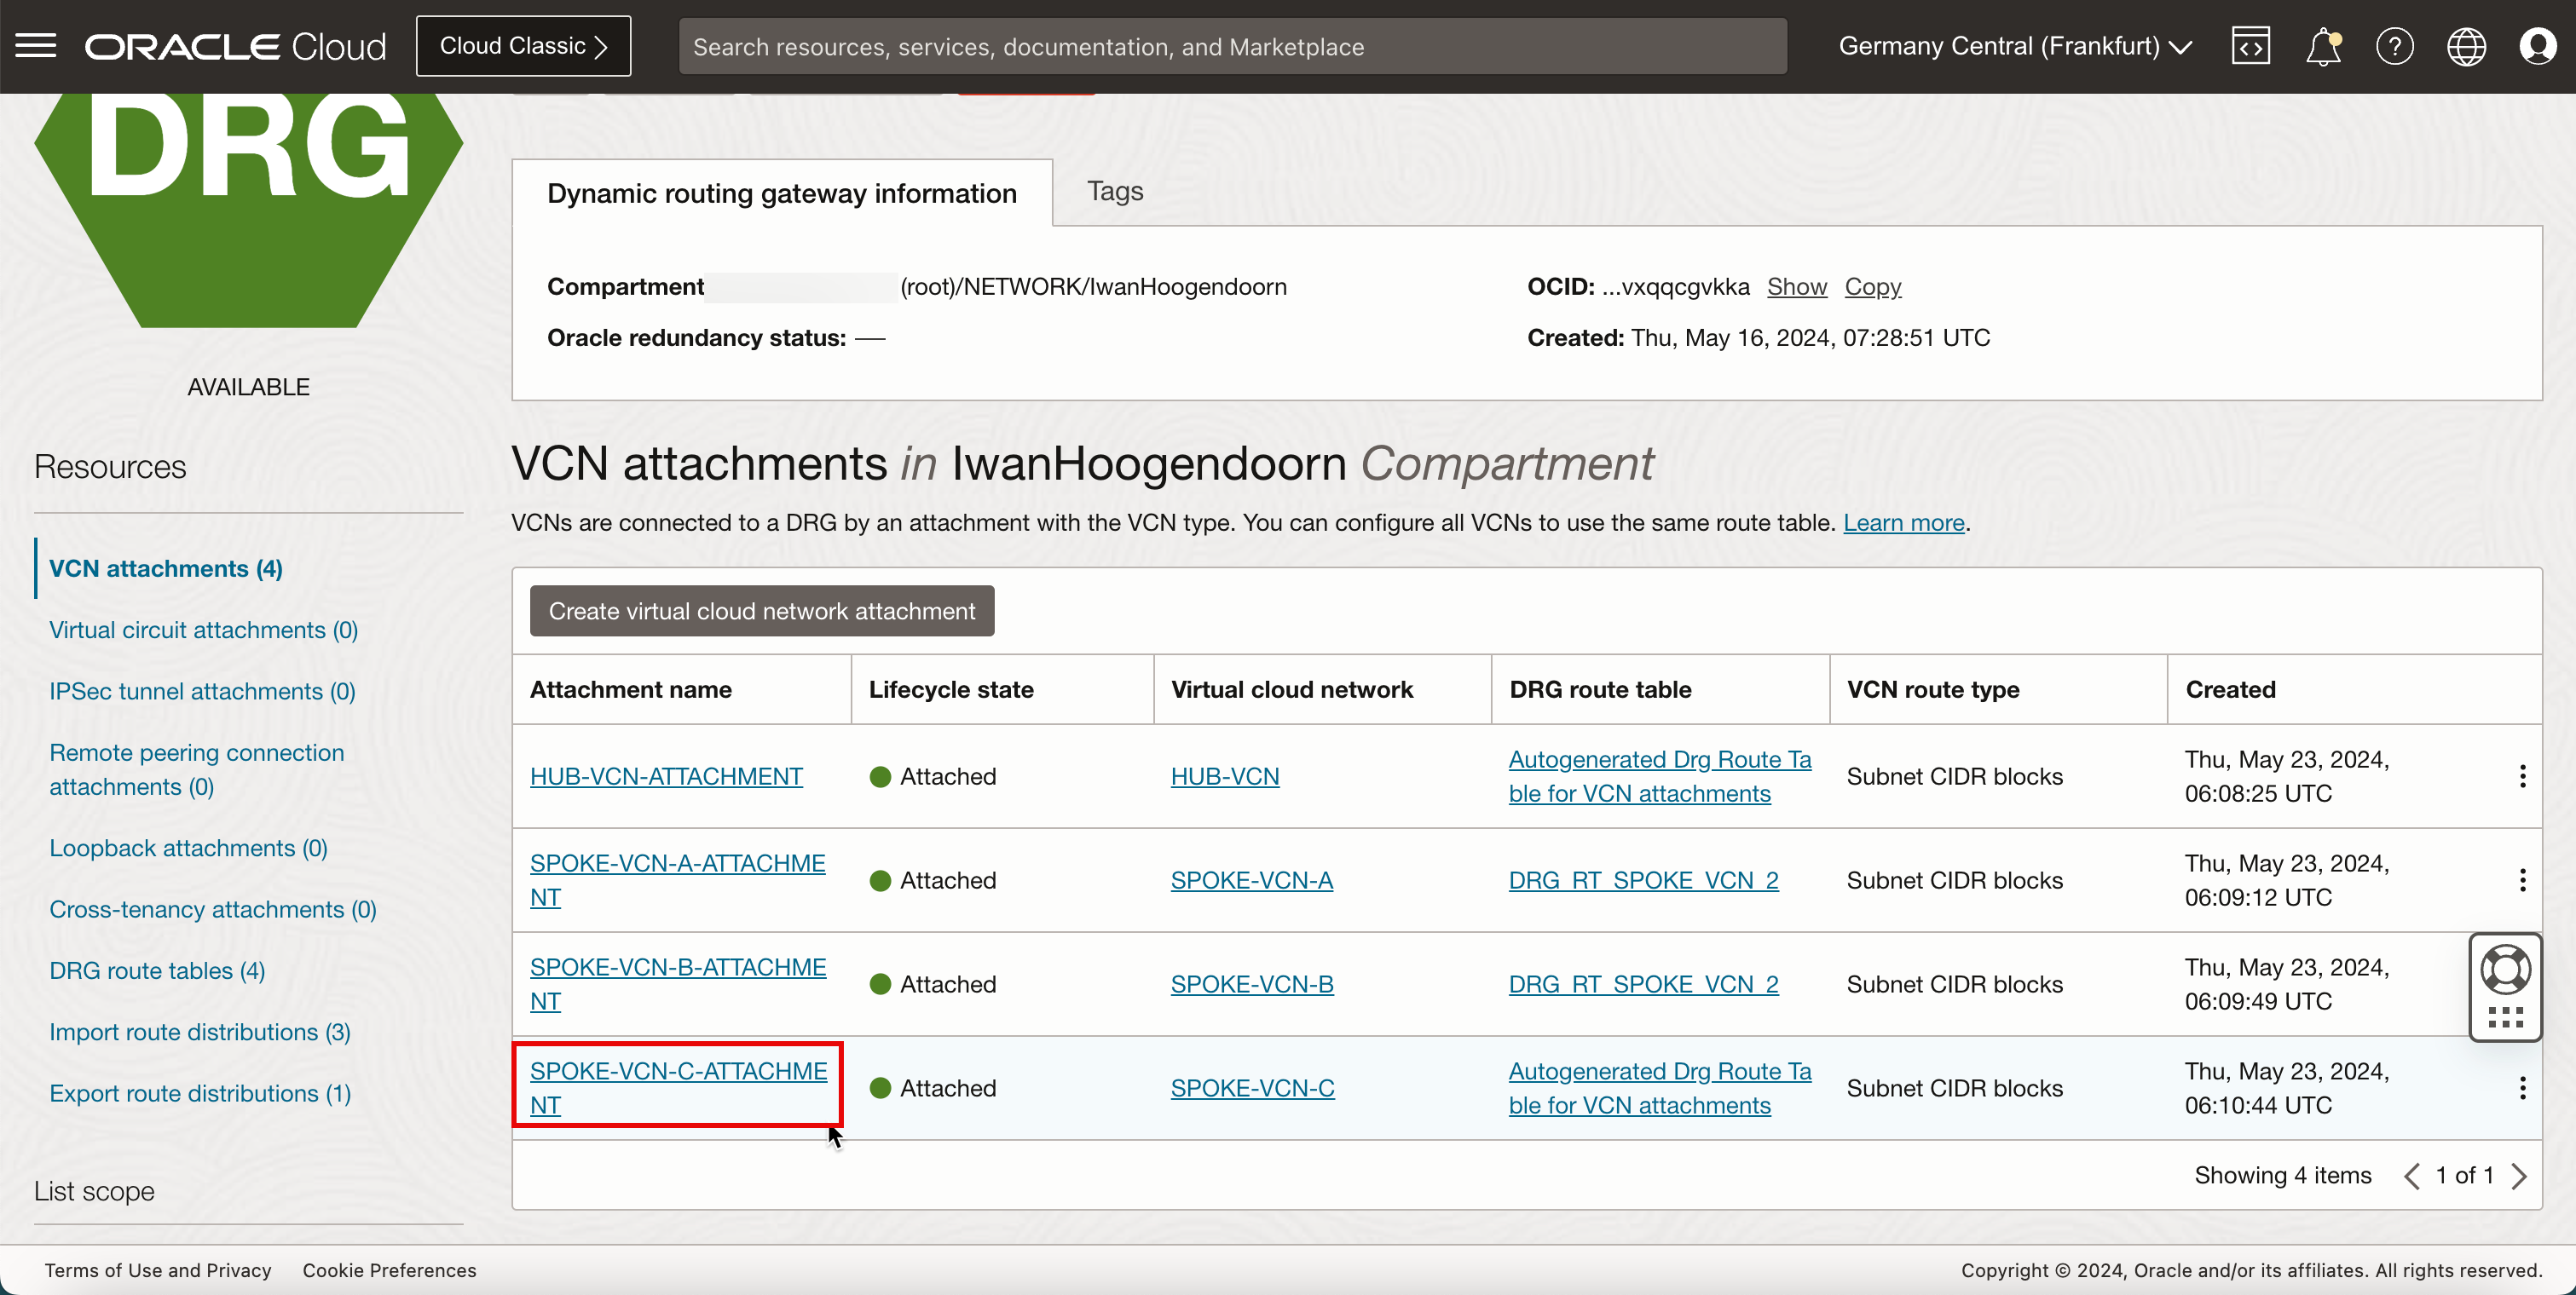Screen dimensions: 2576x1295
Task: Click the notifications bell icon
Action: pyautogui.click(x=2323, y=46)
